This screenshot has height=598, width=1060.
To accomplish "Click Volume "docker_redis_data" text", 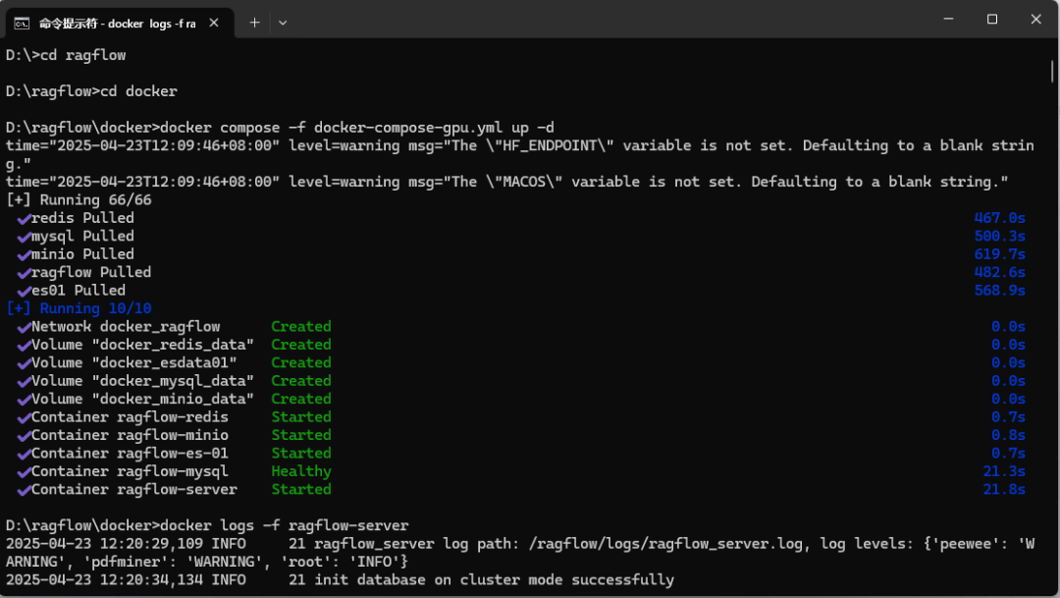I will [142, 345].
